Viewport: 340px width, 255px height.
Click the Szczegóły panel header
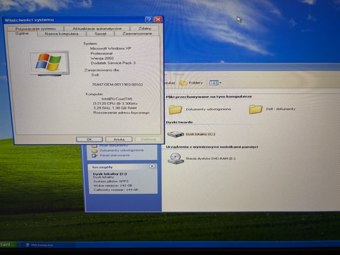click(x=123, y=167)
